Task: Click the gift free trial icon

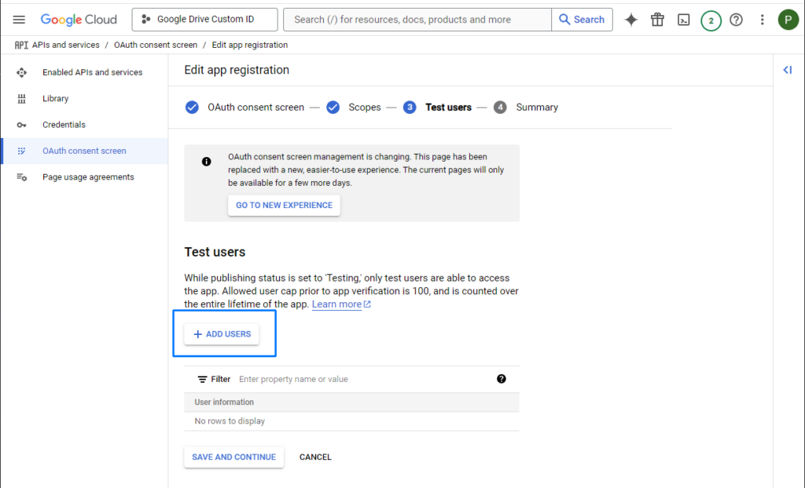Action: (x=657, y=20)
